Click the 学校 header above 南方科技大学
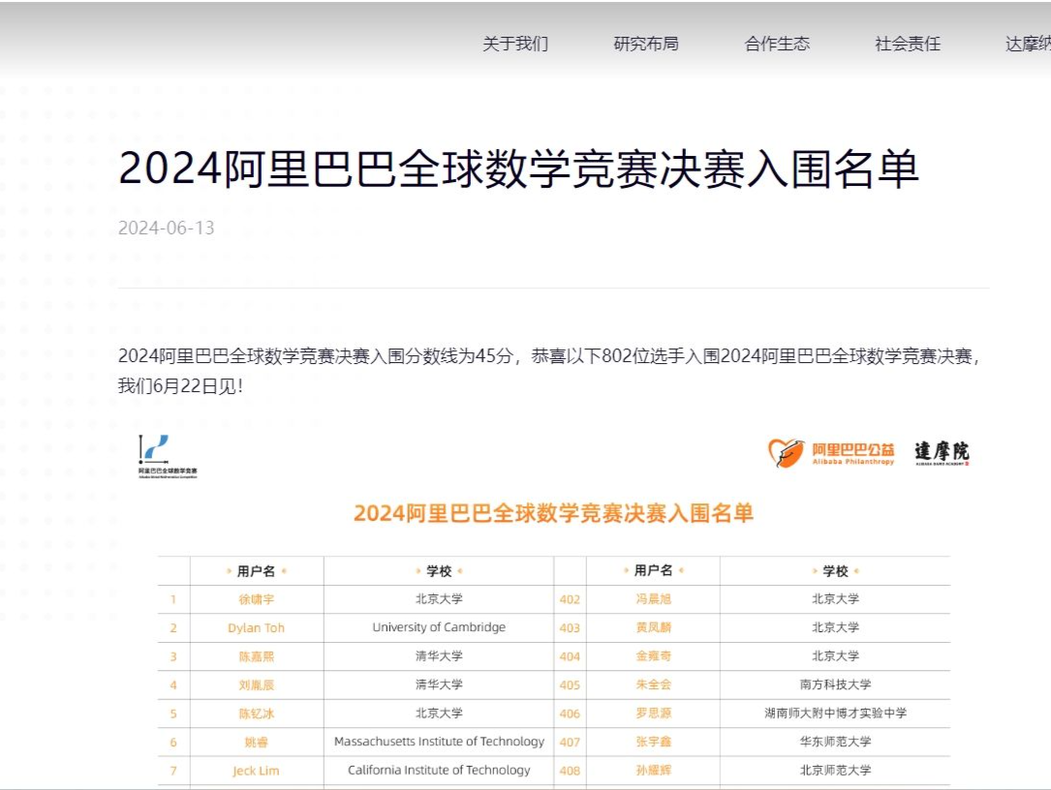 [x=835, y=571]
